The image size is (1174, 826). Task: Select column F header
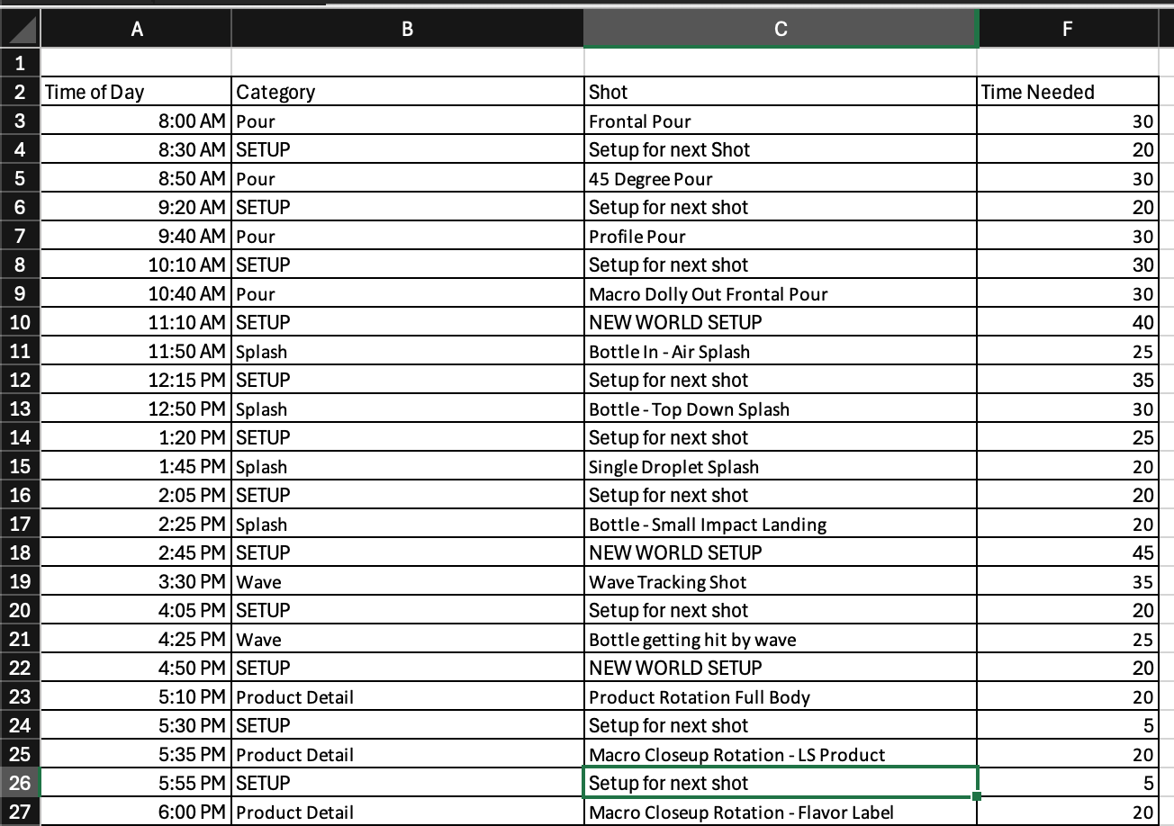tap(1067, 29)
